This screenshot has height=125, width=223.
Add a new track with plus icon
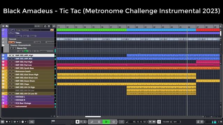3,26
